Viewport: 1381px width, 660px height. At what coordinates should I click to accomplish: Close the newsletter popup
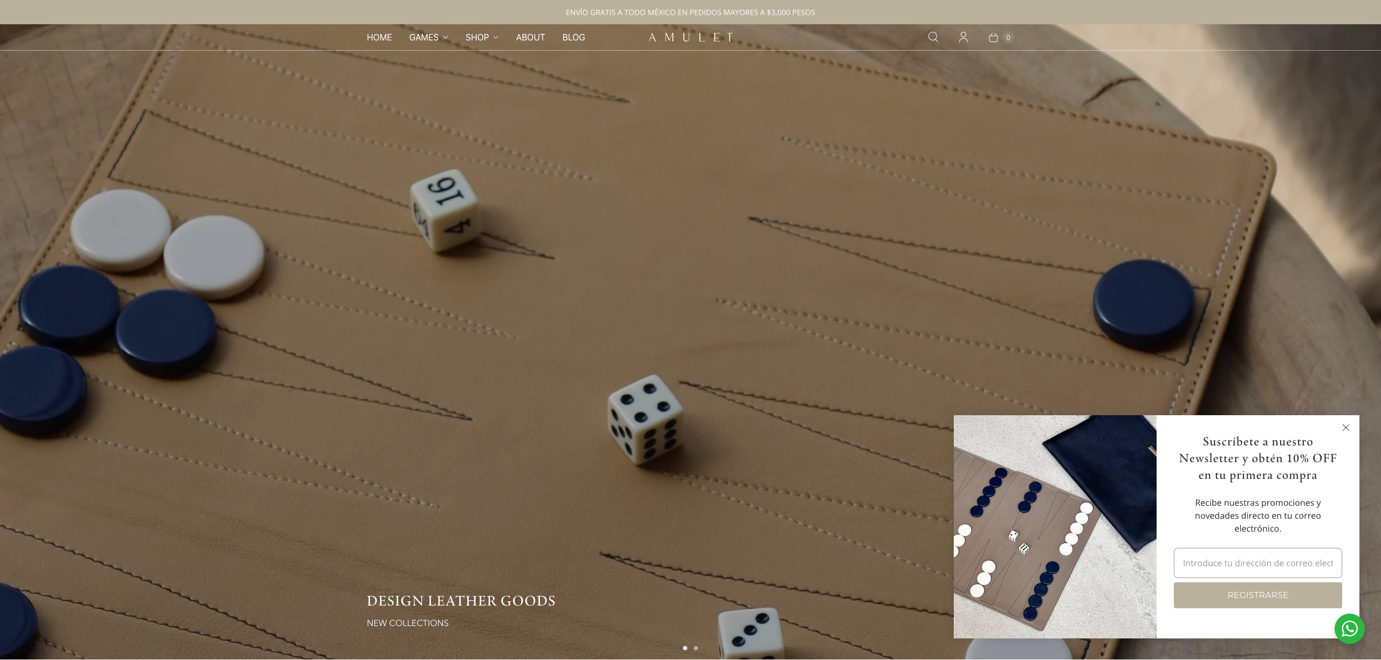point(1346,428)
